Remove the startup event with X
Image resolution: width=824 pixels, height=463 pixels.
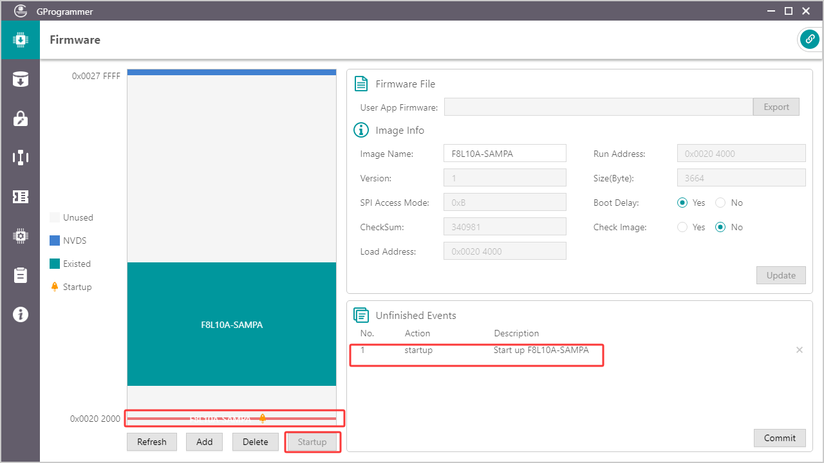[x=800, y=350]
